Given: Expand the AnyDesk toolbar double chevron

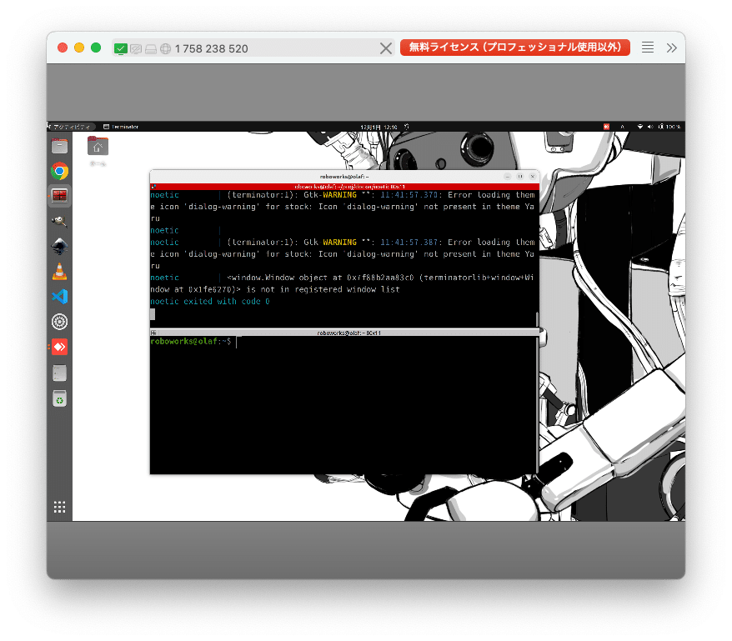Looking at the screenshot, I should click(671, 48).
